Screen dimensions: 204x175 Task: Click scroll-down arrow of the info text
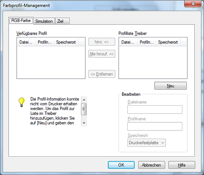point(84,123)
